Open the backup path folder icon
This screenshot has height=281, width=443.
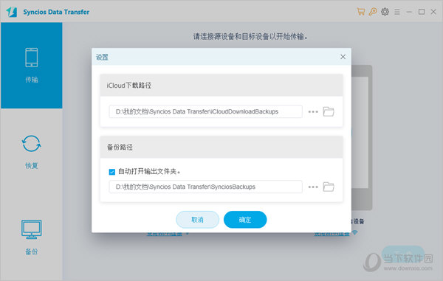[329, 187]
